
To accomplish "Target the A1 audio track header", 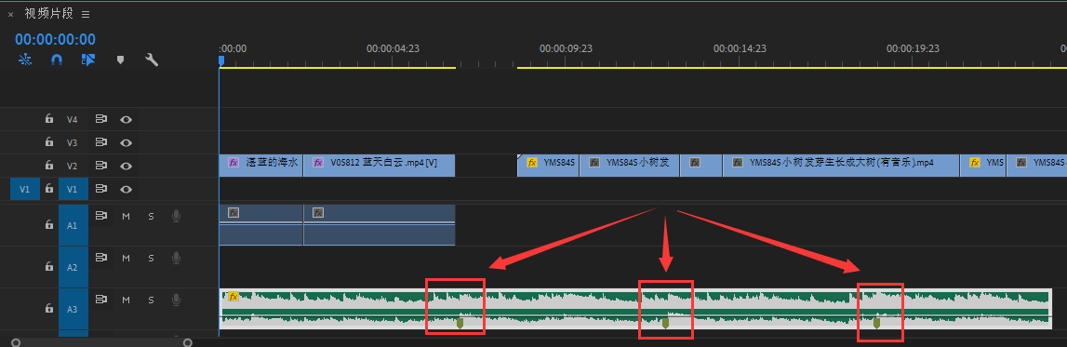I will (x=73, y=225).
